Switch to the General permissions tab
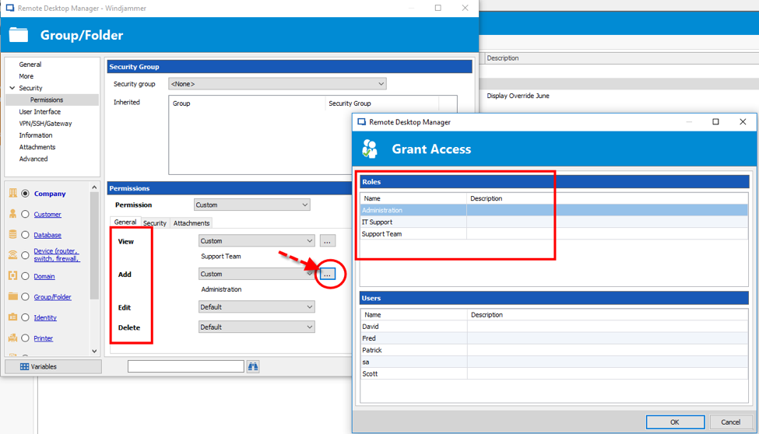The image size is (759, 434). point(125,222)
